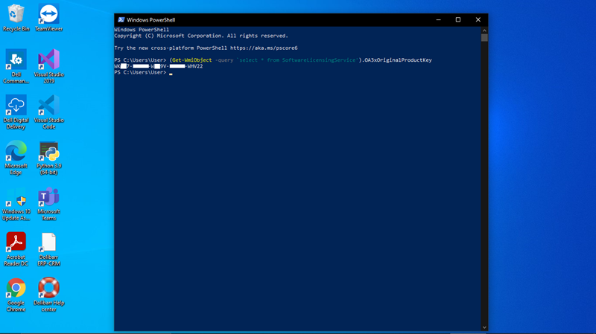
Task: Open Visual Studio 2019 shortcut
Action: tap(48, 60)
